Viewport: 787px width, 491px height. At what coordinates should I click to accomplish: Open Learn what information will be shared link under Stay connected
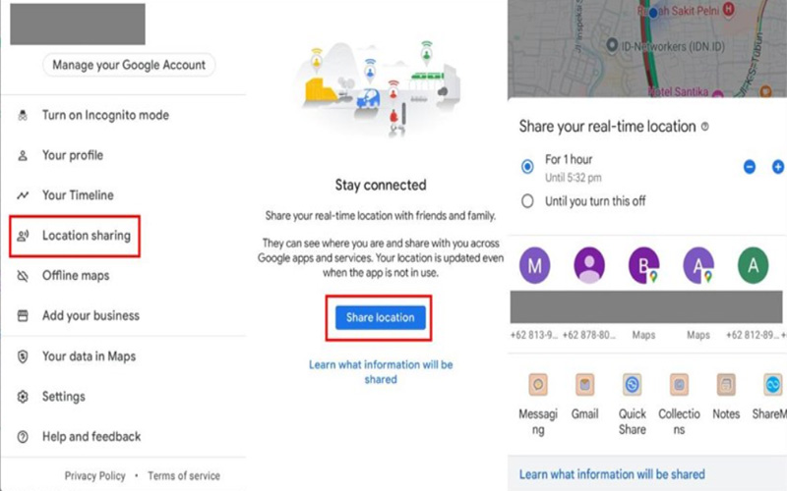(x=381, y=372)
